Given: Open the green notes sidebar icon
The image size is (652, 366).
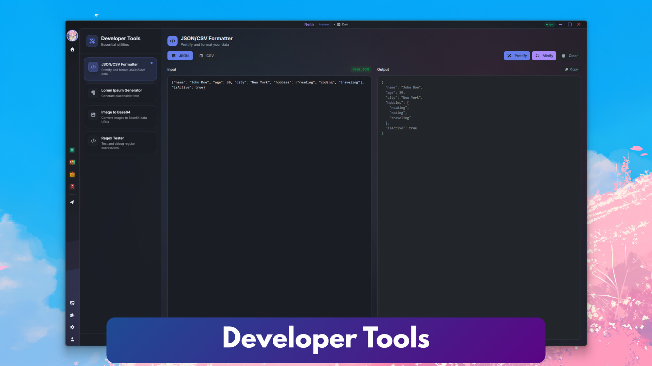Looking at the screenshot, I should coord(72,150).
